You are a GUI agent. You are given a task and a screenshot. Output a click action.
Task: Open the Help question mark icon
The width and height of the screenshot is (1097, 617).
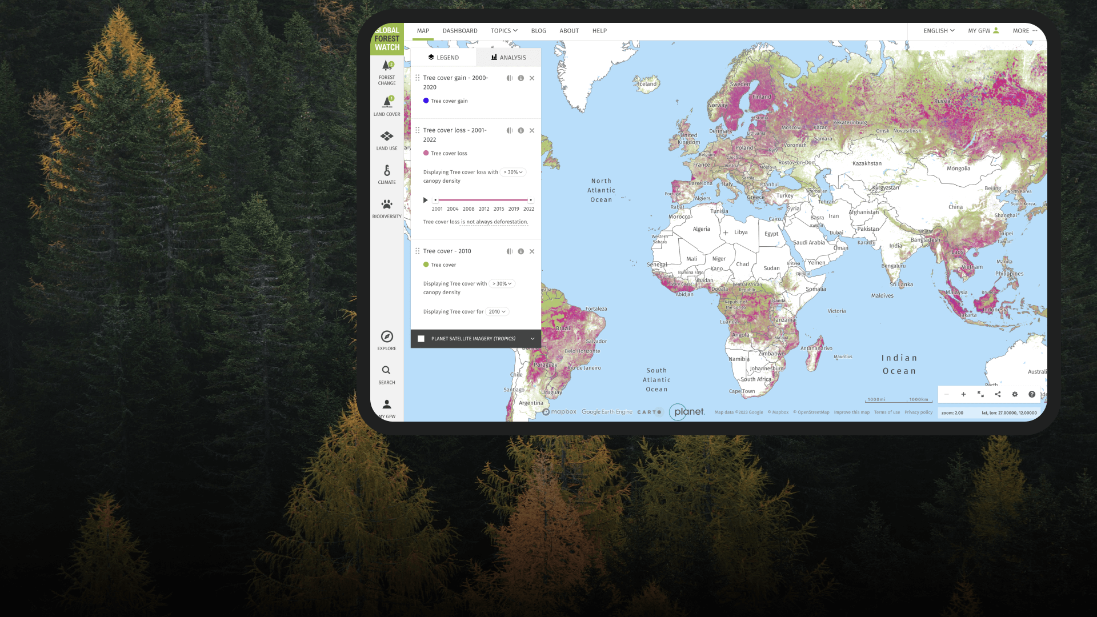coord(1032,394)
